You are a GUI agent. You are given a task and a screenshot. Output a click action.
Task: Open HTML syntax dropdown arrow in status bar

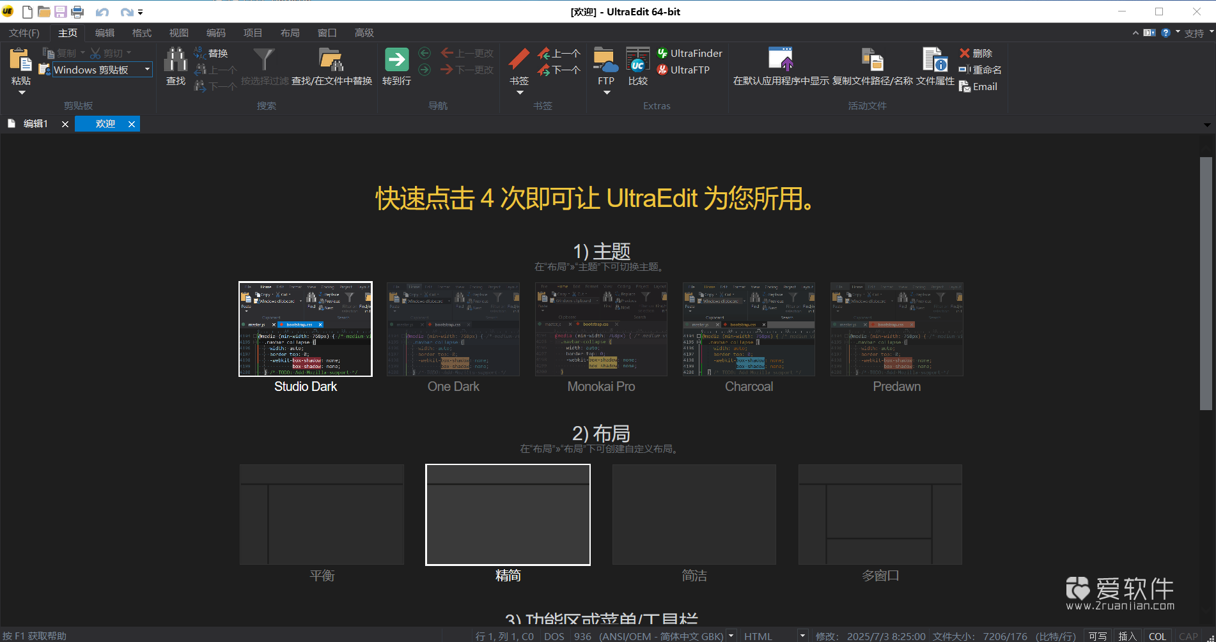click(802, 636)
